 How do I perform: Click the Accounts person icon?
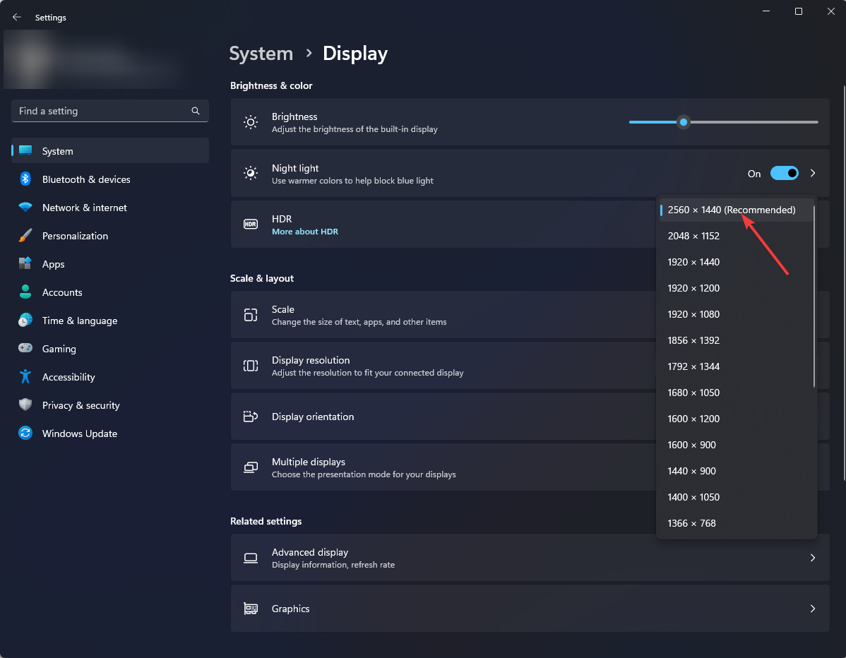25,292
